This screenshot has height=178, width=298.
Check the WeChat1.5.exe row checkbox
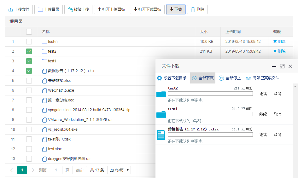pos(29,90)
